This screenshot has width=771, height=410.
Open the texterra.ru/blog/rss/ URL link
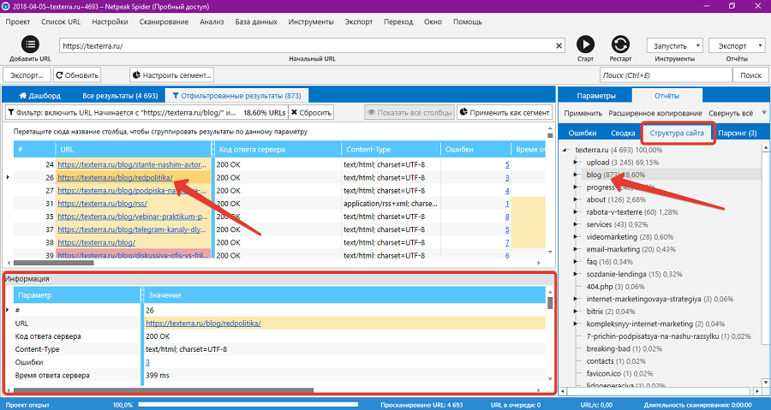coord(102,203)
